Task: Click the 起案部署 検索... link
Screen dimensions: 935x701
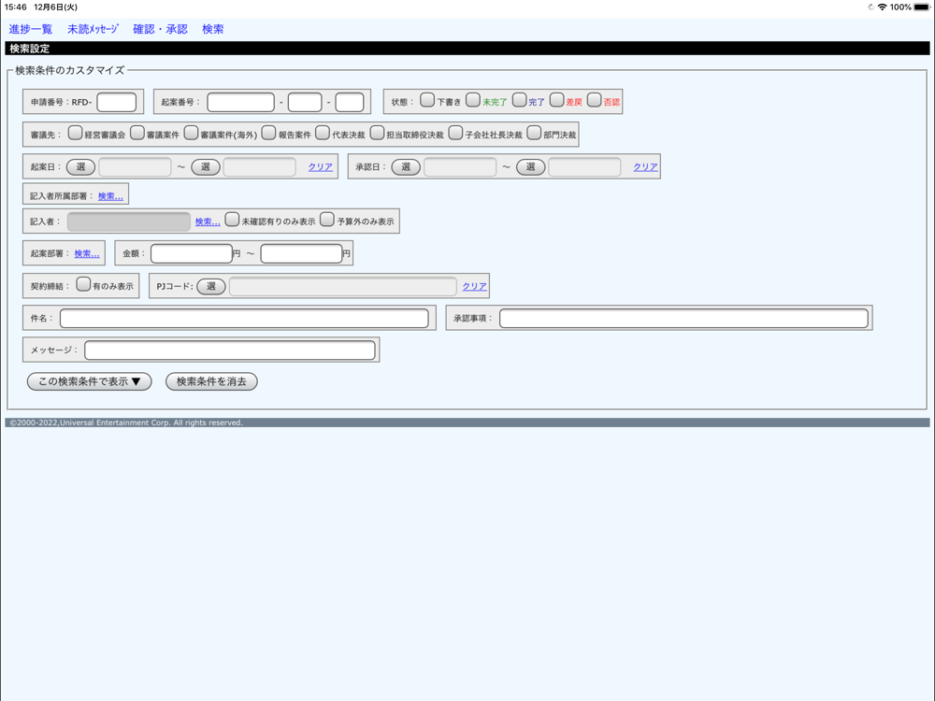Action: (x=87, y=254)
